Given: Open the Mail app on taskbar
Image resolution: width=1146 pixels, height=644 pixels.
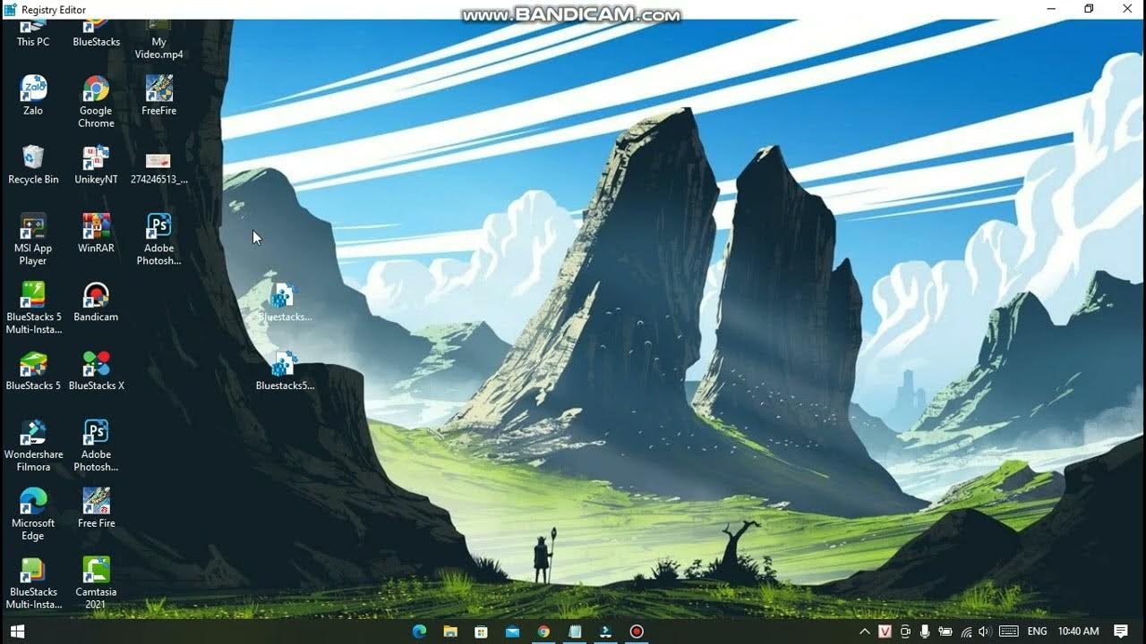Looking at the screenshot, I should [512, 631].
